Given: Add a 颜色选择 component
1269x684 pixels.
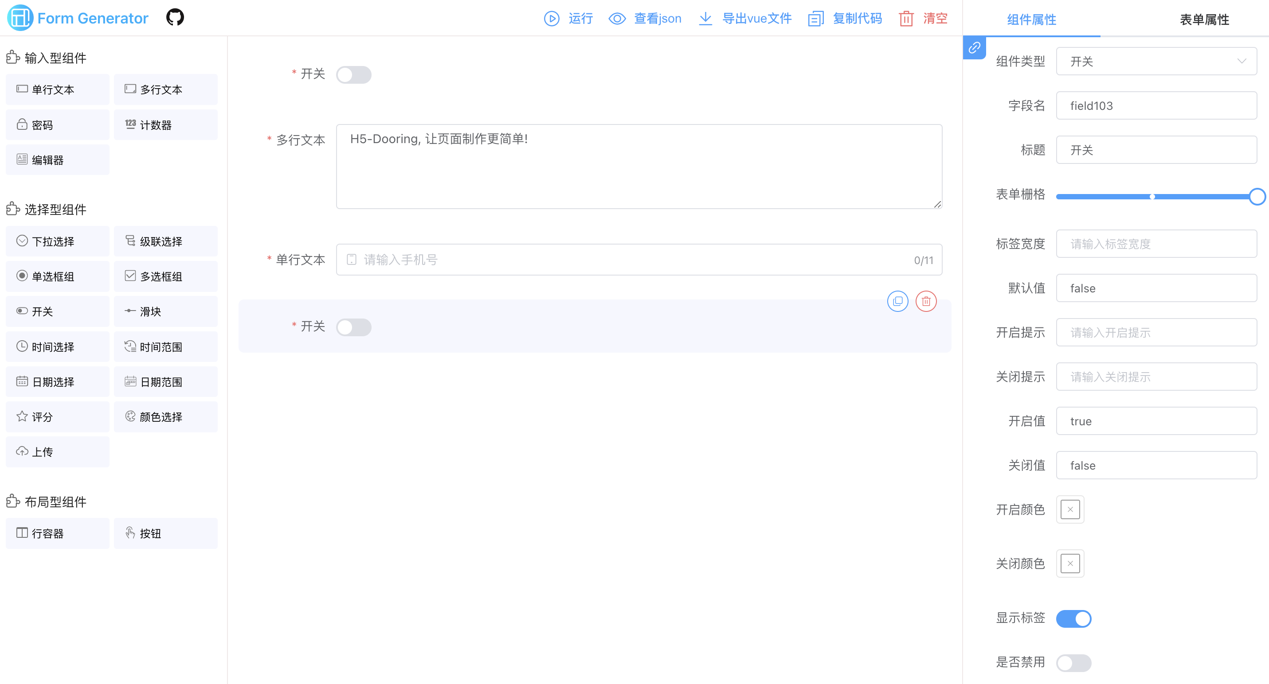Looking at the screenshot, I should coord(165,417).
